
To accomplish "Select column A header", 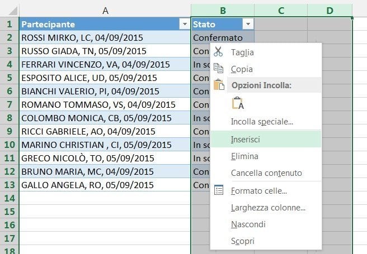I will tap(105, 11).
